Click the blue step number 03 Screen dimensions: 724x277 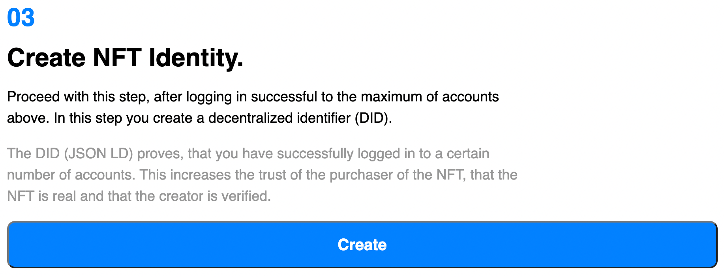coord(21,18)
